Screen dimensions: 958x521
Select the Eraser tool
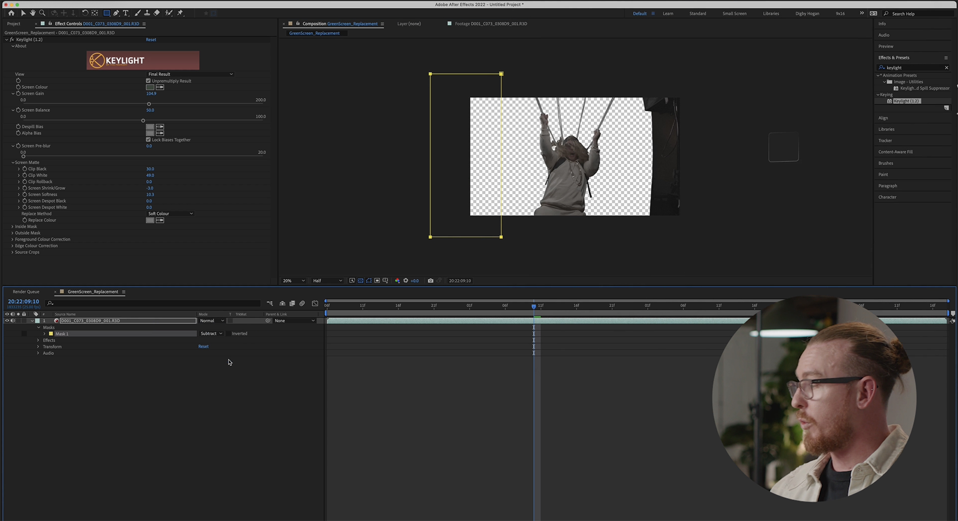point(157,13)
